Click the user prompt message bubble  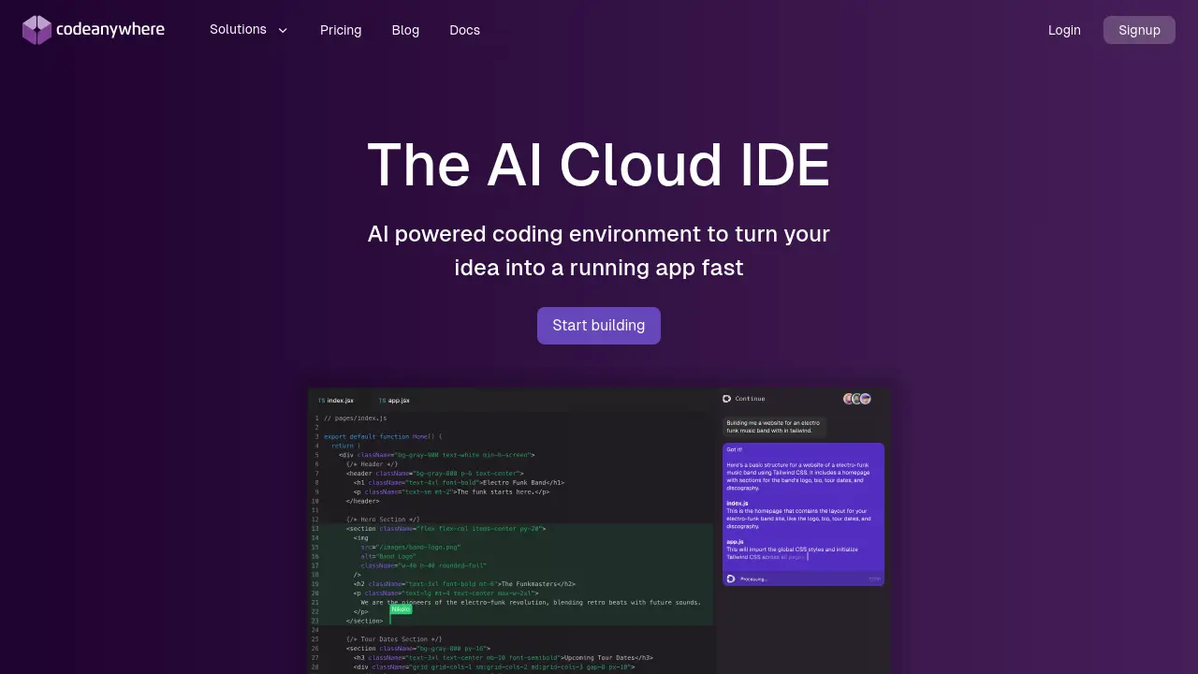tap(773, 427)
